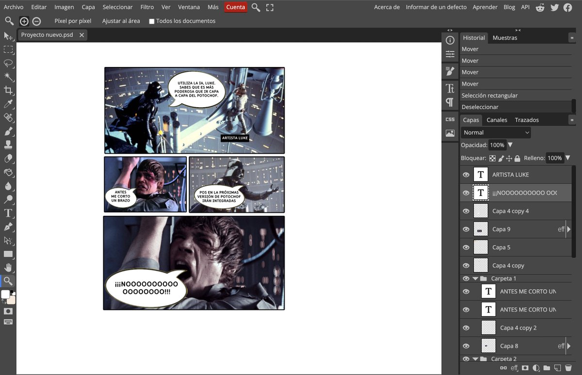Viewport: 582px width, 375px height.
Task: Select the Pen tool
Action: (8, 227)
